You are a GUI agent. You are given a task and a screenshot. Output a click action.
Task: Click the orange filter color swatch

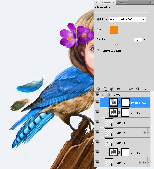(x=114, y=30)
